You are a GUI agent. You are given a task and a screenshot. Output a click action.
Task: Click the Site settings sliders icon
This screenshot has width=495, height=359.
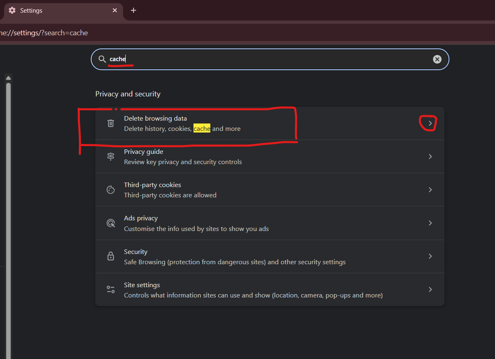[x=111, y=290]
